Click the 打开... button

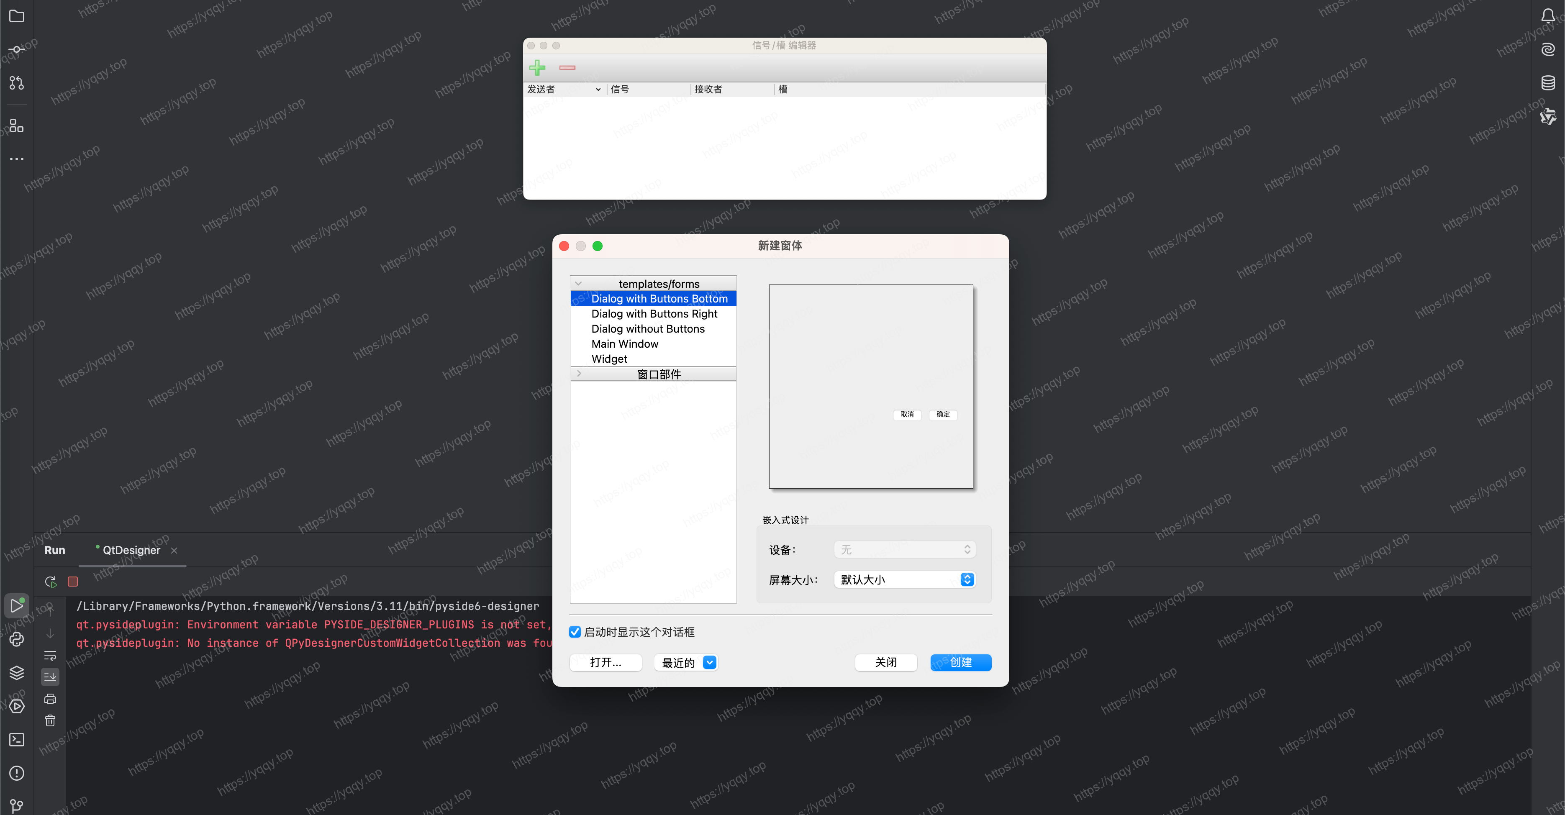point(605,662)
